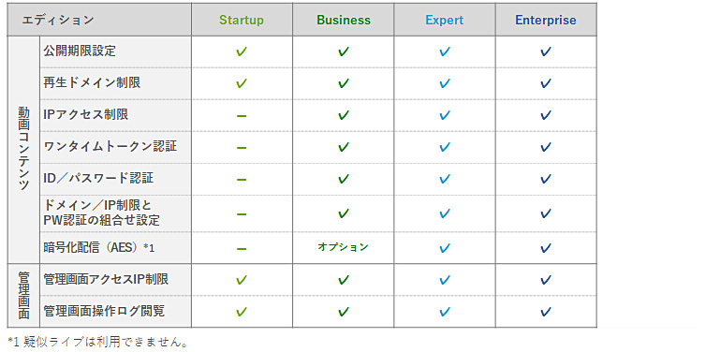Click the 暗号化配信（AES）*1 feature label
This screenshot has width=705, height=352.
tap(99, 248)
